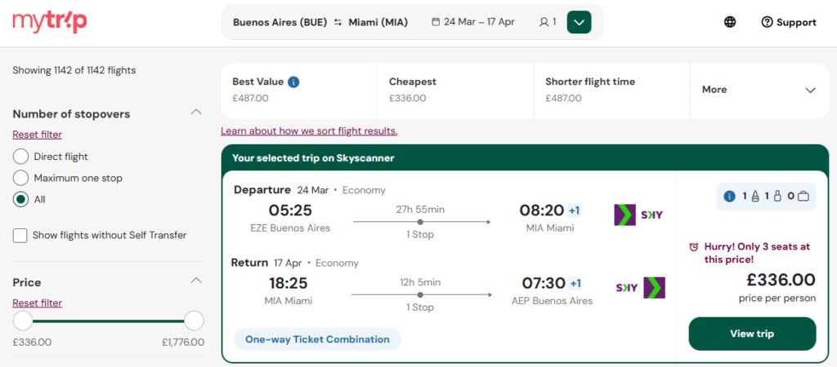Click the mytrip logo
Viewport: 837px width, 367px height.
(49, 22)
